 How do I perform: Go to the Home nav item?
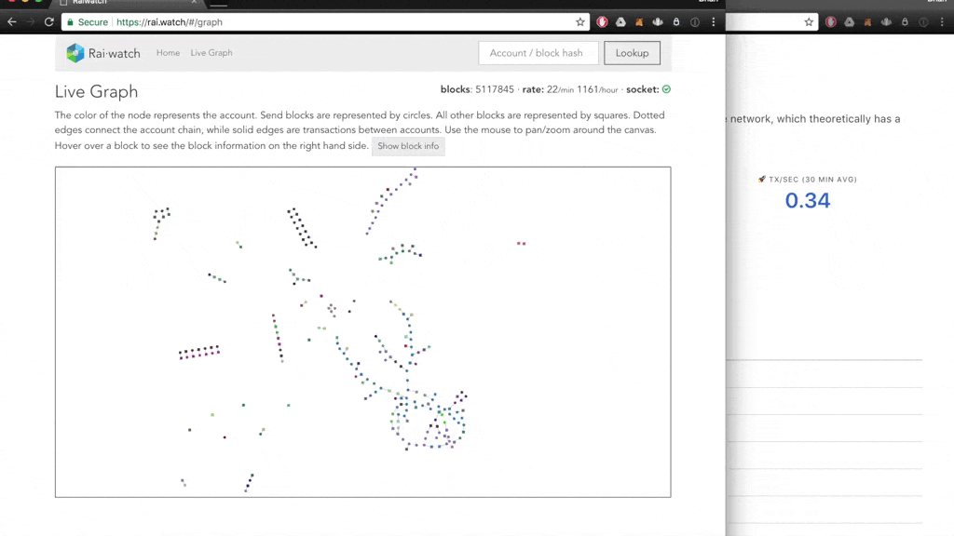(x=168, y=53)
